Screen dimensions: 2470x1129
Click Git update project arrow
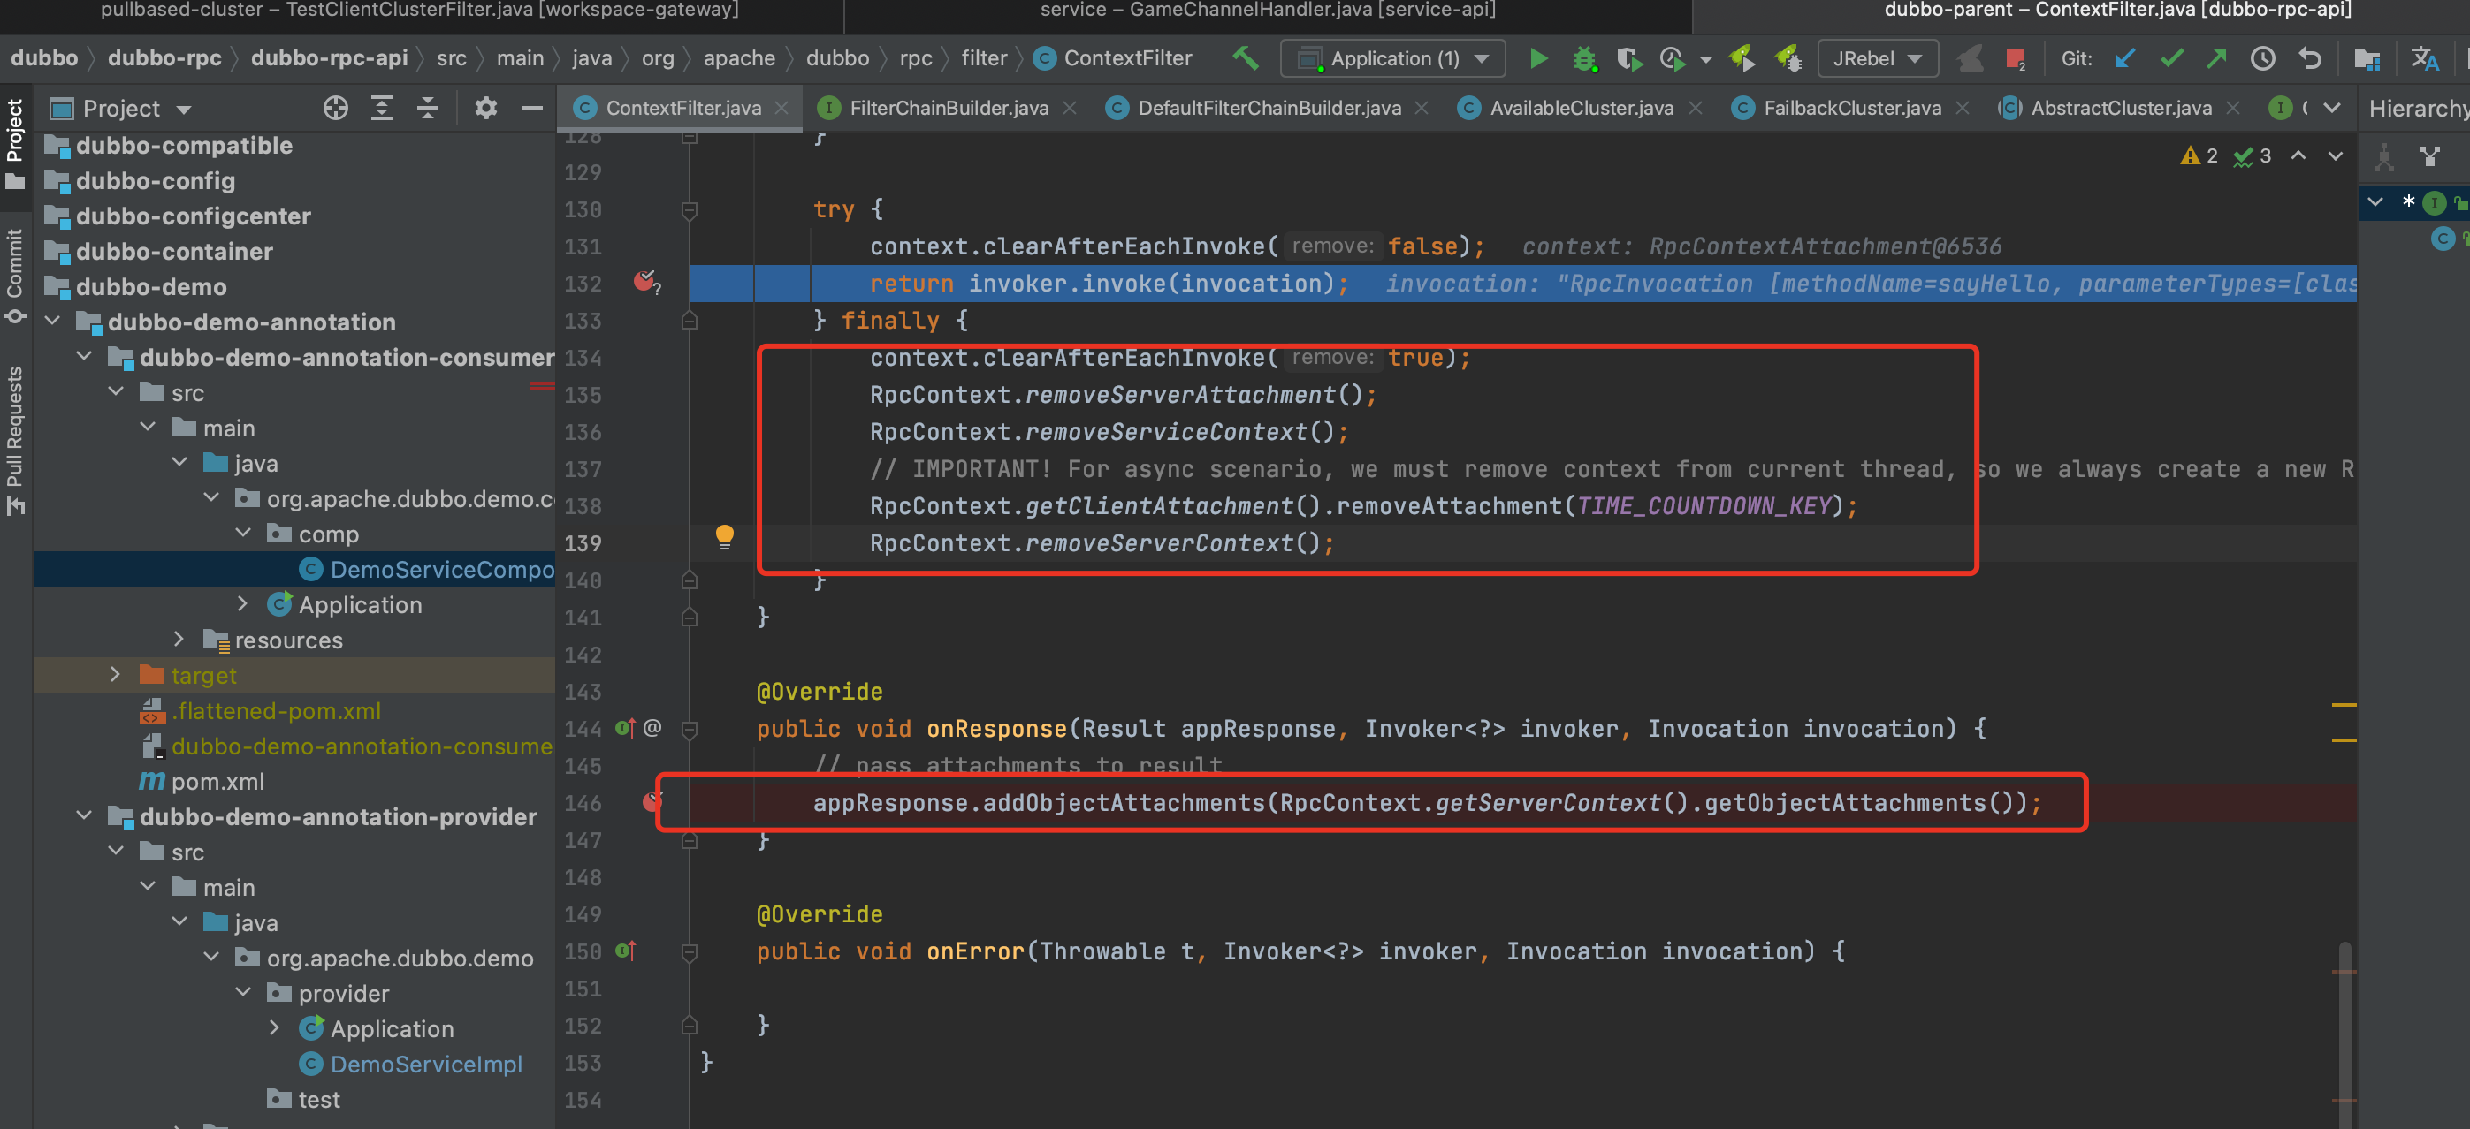pyautogui.click(x=2125, y=58)
